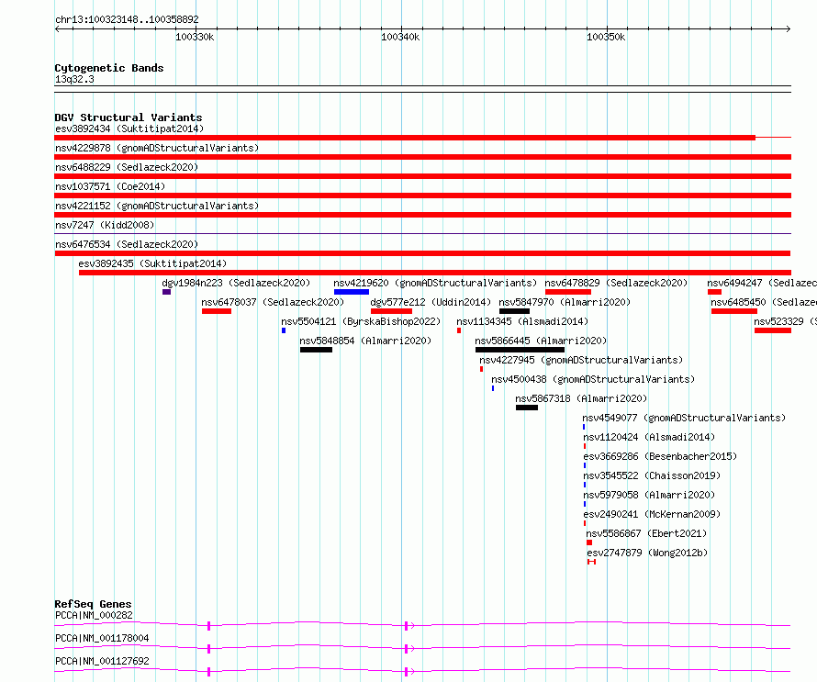Screen dimensions: 817x682
Task: Open the nsv6488229 (Sedlazeck2020) variant label
Action: 127,167
